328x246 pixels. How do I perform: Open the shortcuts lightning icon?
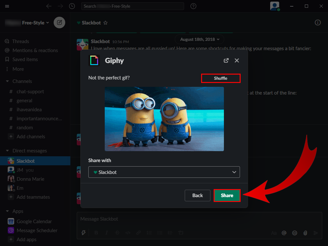pos(84,233)
